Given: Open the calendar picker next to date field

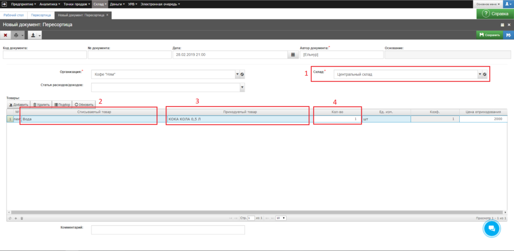Looking at the screenshot, I should pos(293,55).
